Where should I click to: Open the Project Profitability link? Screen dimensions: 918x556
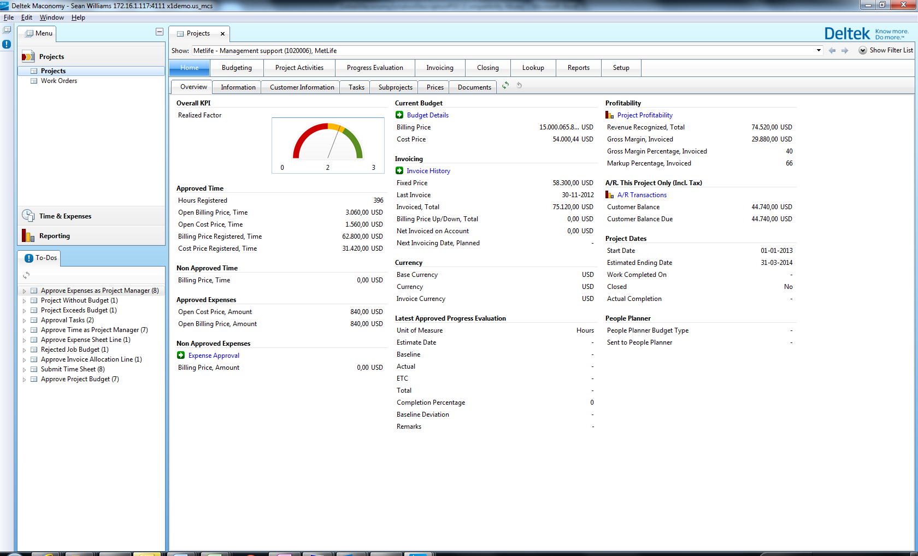coord(645,115)
